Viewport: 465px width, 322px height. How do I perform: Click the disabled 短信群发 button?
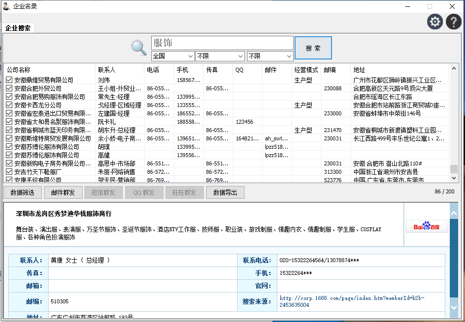pos(103,192)
